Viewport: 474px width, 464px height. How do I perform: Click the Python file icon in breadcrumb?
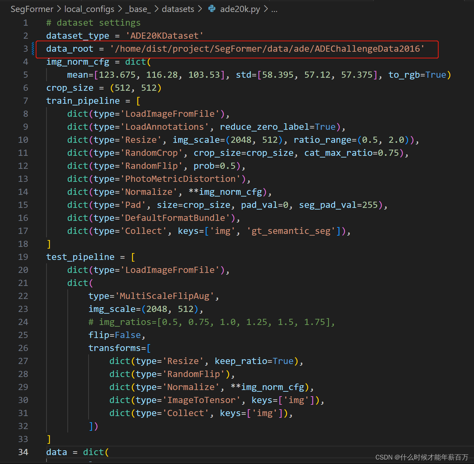(x=212, y=9)
